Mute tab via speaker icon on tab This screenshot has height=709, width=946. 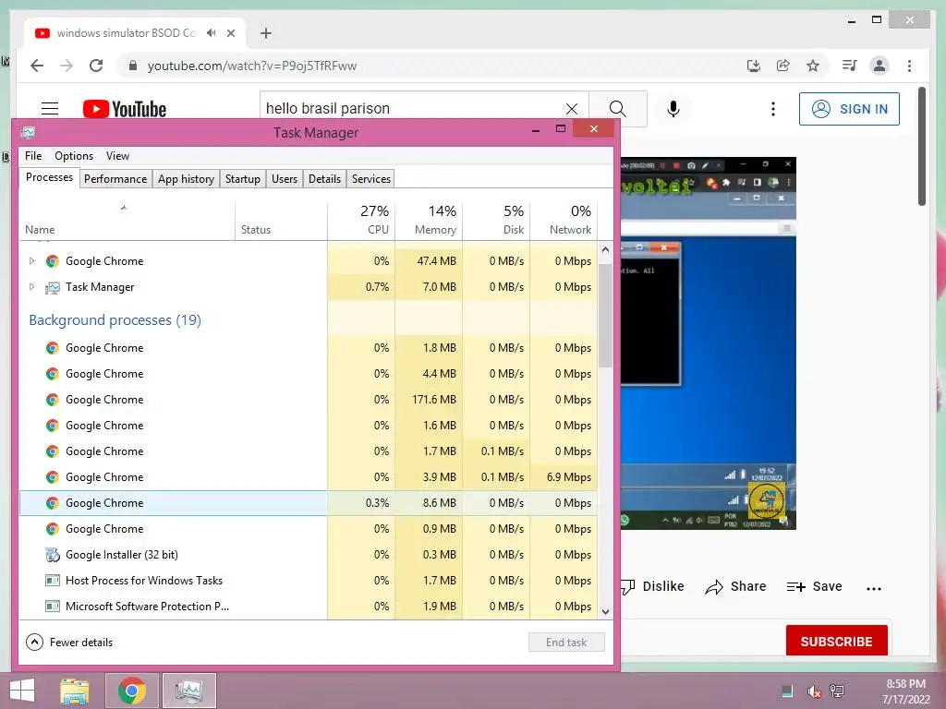tap(211, 33)
